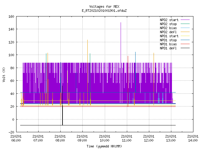Image resolution: width=199 pixels, height=149 pixels.
Task: Click the purple spike peaking near 150 V
Action: (x=121, y=43)
